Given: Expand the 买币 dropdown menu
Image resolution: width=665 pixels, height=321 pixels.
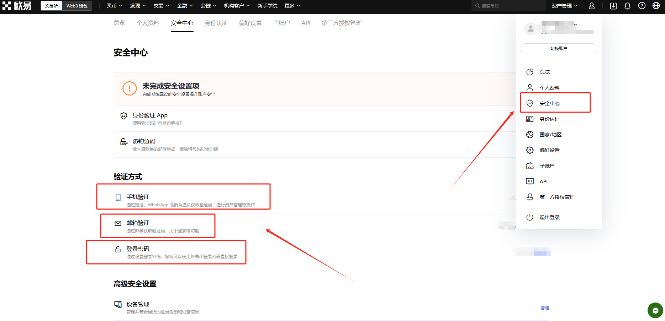Looking at the screenshot, I should click(x=115, y=6).
